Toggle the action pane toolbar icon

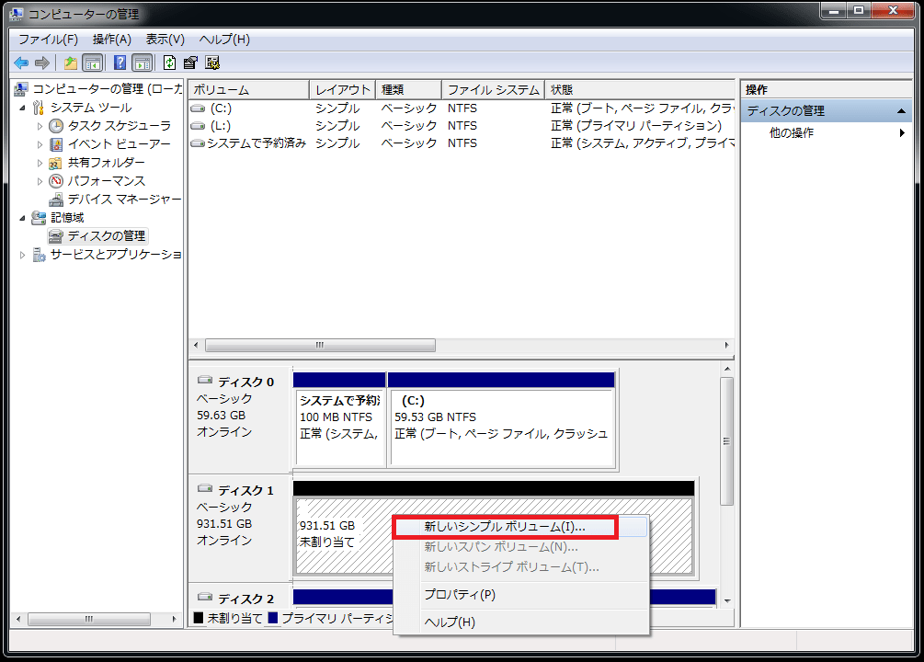(142, 63)
